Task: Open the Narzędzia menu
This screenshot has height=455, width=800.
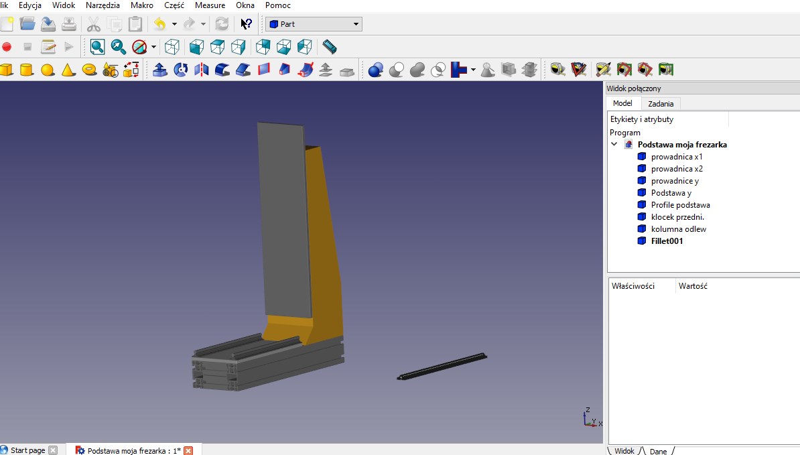Action: pyautogui.click(x=103, y=5)
